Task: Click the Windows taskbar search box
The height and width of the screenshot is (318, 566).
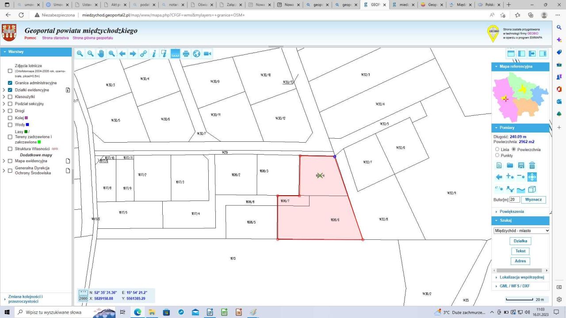Action: tap(60, 312)
